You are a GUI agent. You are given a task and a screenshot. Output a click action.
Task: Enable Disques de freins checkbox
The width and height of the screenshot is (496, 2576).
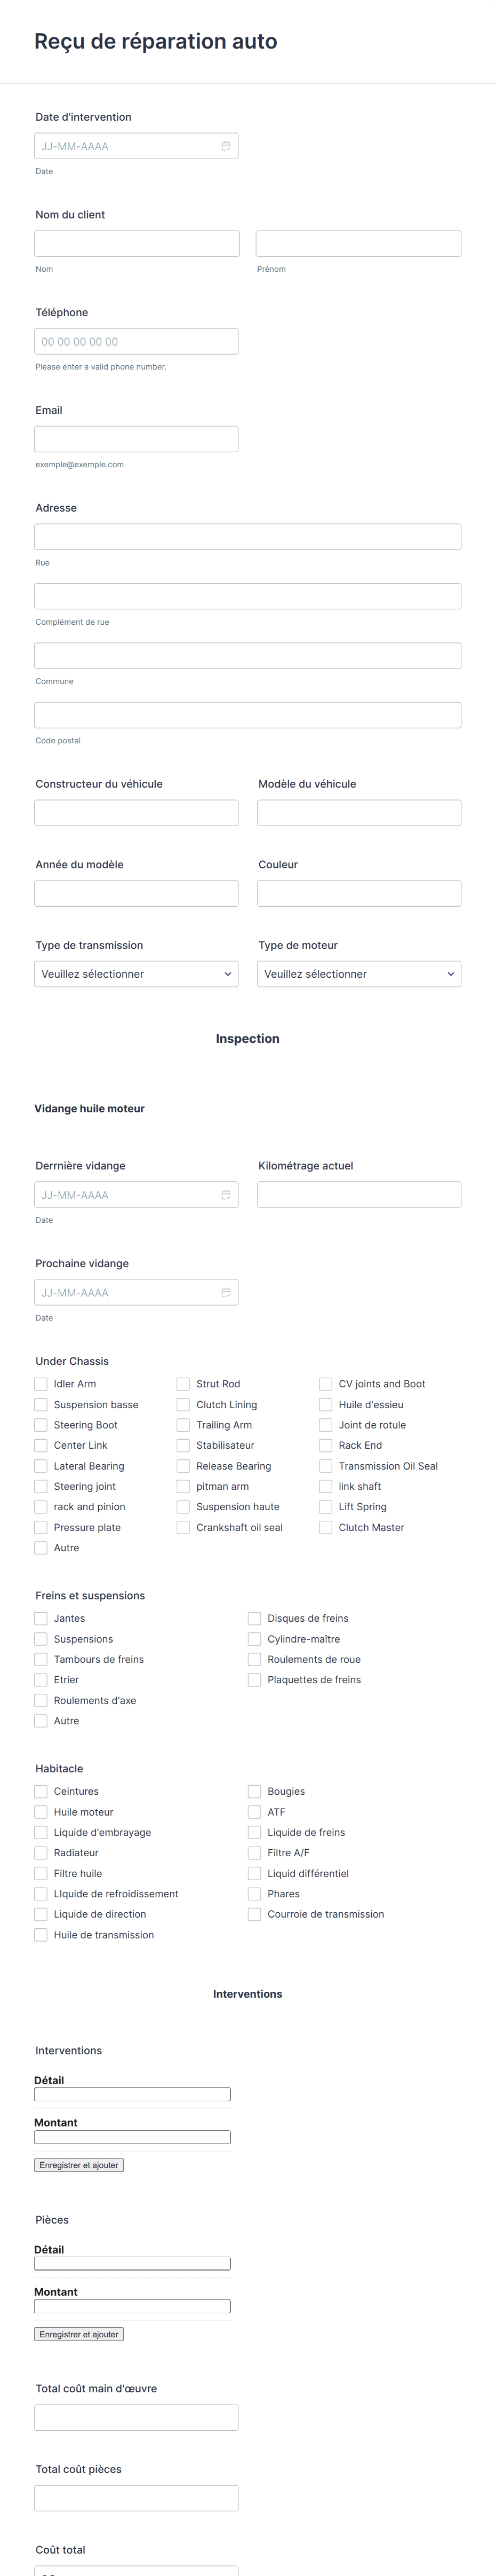click(254, 1618)
